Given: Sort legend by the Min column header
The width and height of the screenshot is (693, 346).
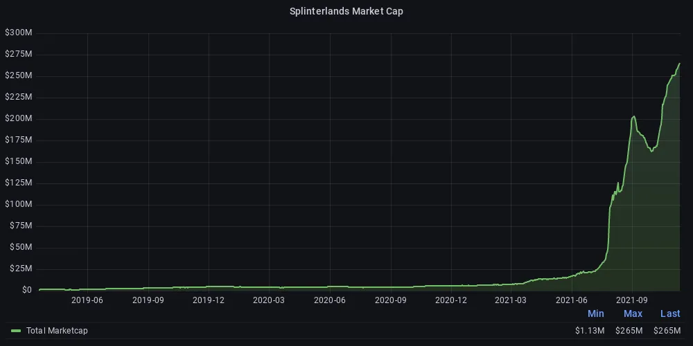Looking at the screenshot, I should [x=596, y=313].
